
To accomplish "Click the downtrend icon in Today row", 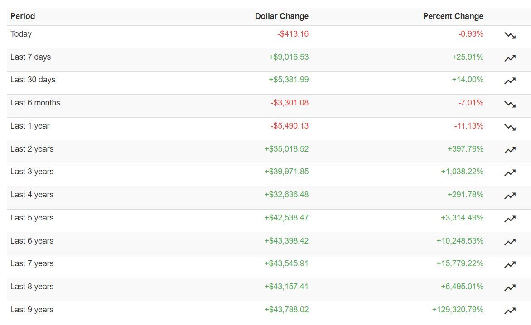I will [x=510, y=35].
